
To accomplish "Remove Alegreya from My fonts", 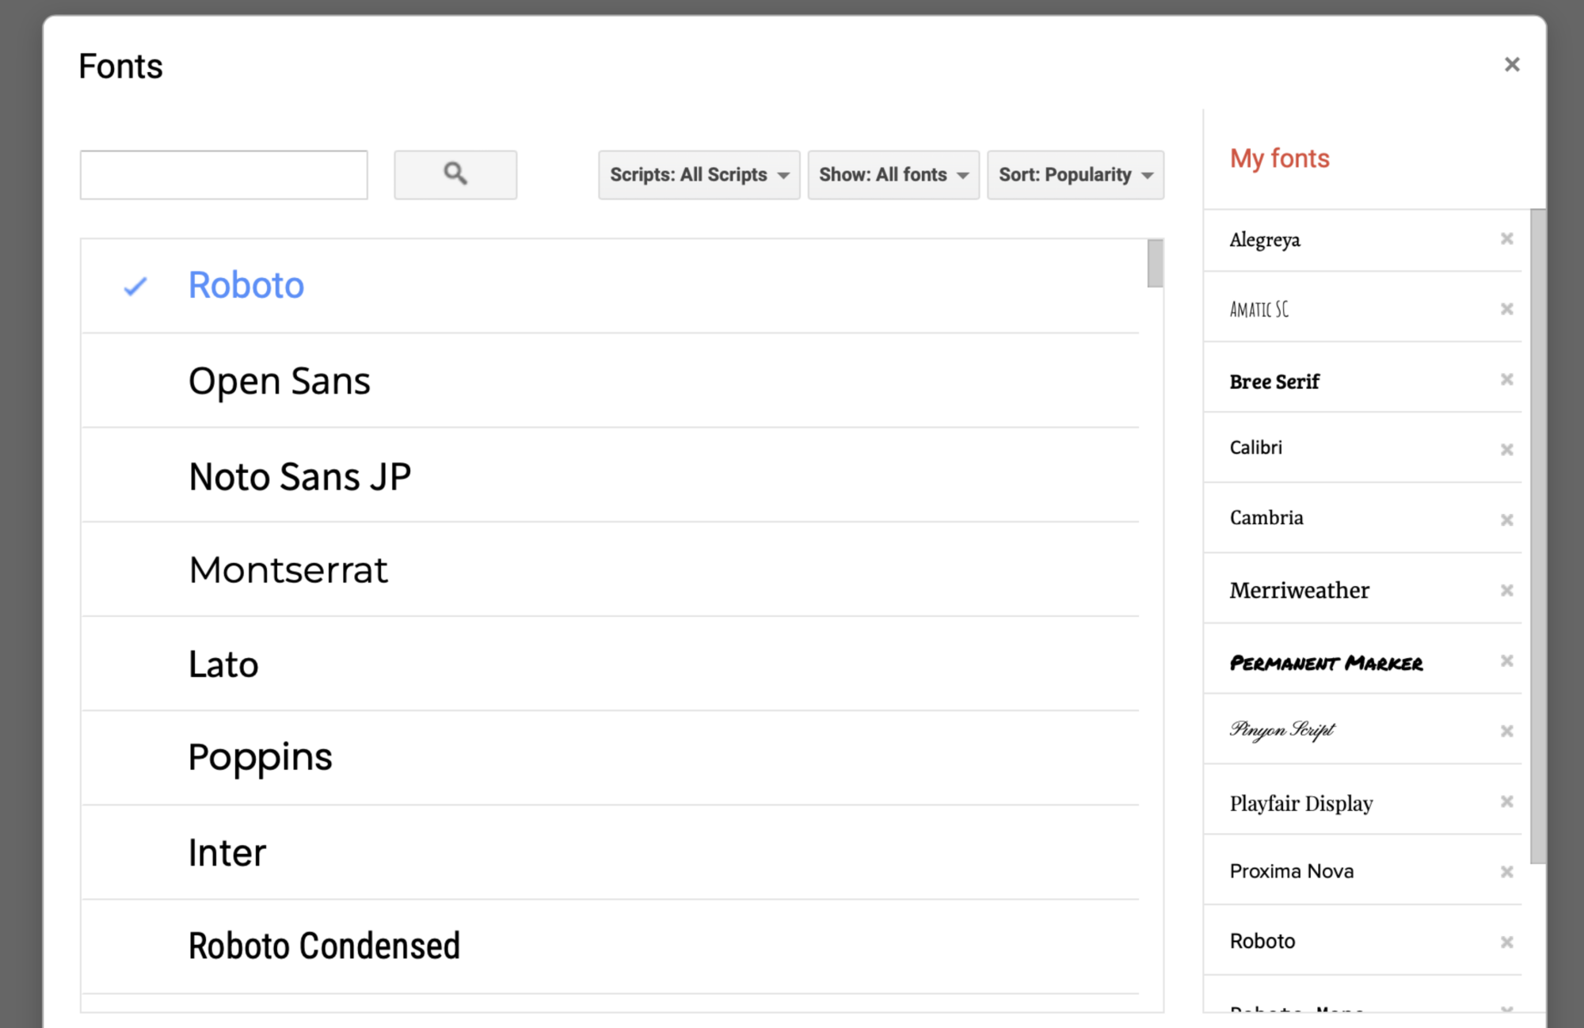I will [x=1506, y=238].
